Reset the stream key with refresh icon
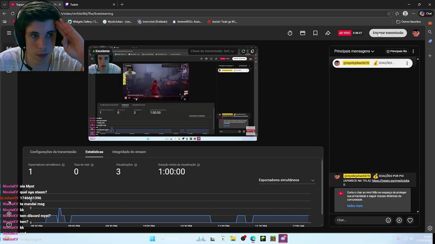This screenshot has width=435, height=244. point(243,51)
